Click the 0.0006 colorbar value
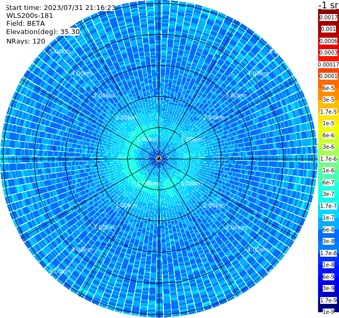 click(329, 41)
